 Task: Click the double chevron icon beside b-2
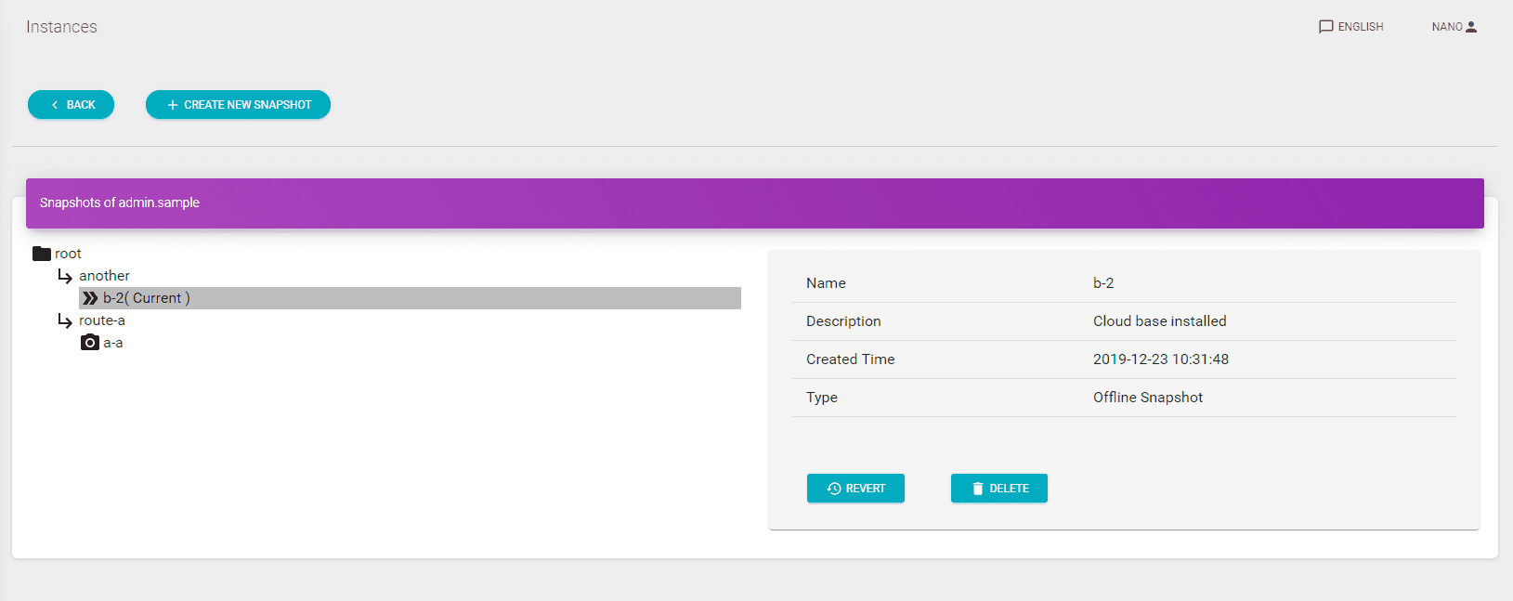pyautogui.click(x=90, y=298)
